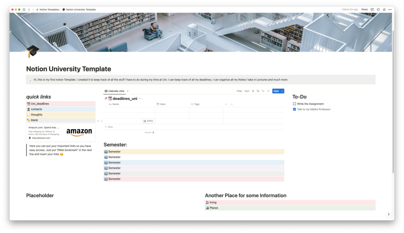Click the Share button
404x233 pixels.
(364, 9)
